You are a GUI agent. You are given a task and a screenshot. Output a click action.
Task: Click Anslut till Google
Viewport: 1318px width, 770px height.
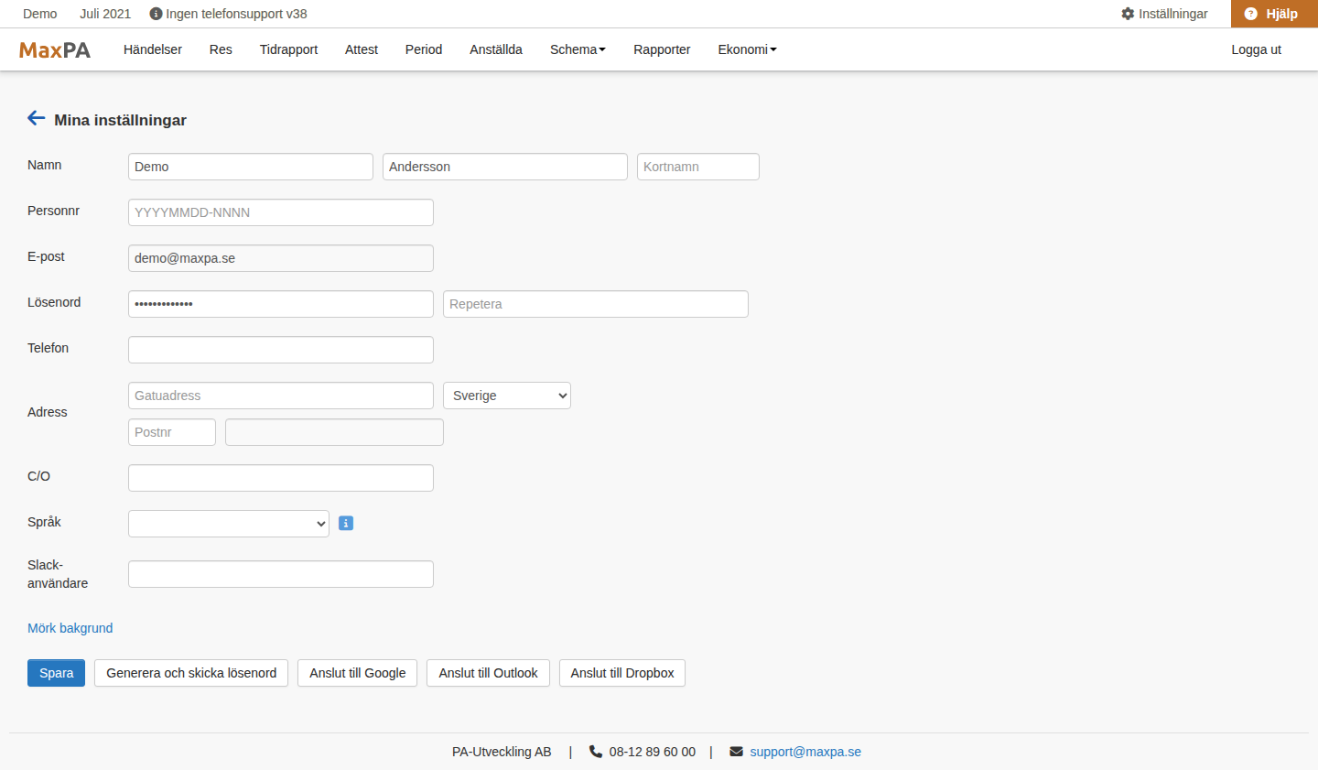(x=358, y=673)
